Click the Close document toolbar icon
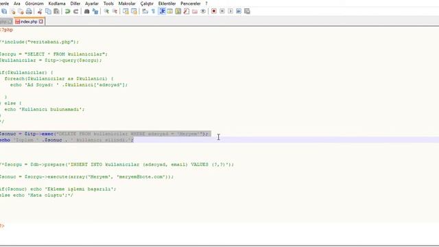Image resolution: width=439 pixels, height=247 pixels. (x=13, y=11)
